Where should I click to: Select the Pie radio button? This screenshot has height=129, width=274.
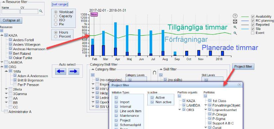[56, 24]
